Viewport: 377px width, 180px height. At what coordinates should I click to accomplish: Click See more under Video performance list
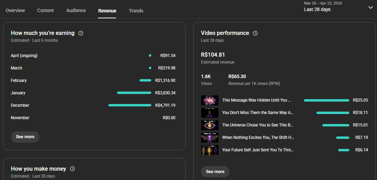pos(215,172)
